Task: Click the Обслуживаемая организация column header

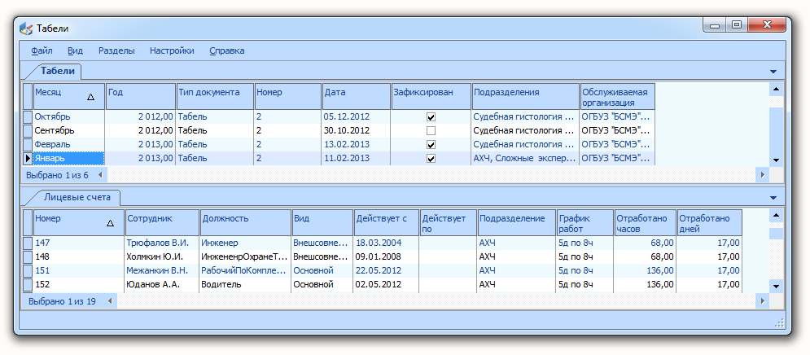Action: (618, 96)
